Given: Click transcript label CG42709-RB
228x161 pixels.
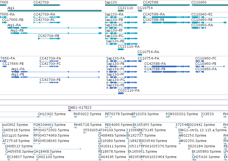Looking at the screenshot, I should [48, 36].
